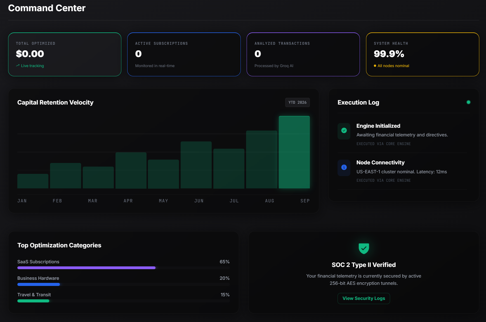Select the AUG bar in the velocity chart
This screenshot has width=486, height=322.
(261, 160)
